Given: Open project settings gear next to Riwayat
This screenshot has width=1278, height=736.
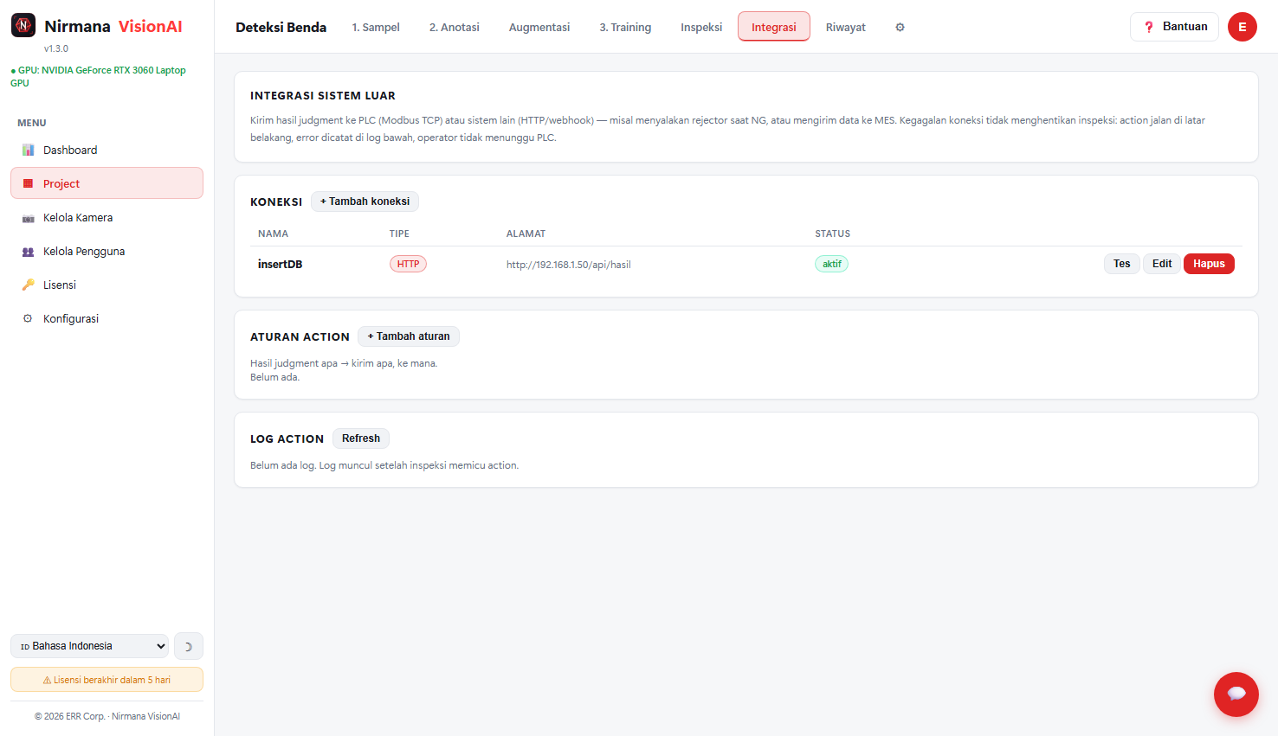Looking at the screenshot, I should tap(900, 28).
